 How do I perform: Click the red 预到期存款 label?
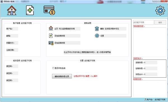[x=139, y=26]
